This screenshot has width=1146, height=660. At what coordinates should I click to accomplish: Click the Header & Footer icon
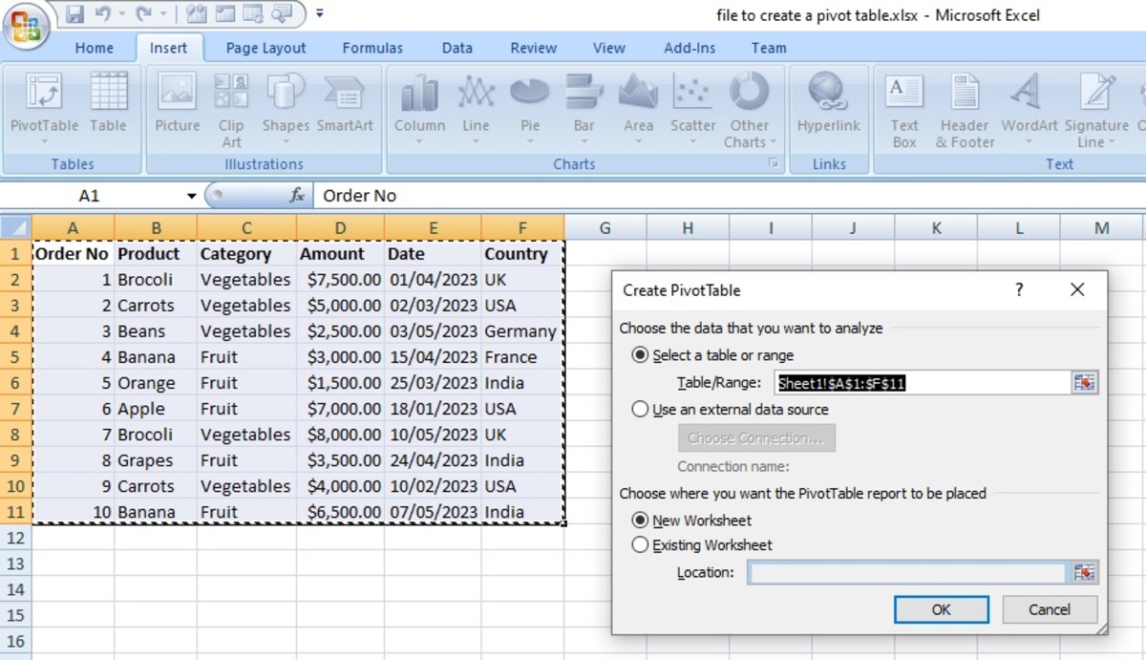tap(965, 93)
